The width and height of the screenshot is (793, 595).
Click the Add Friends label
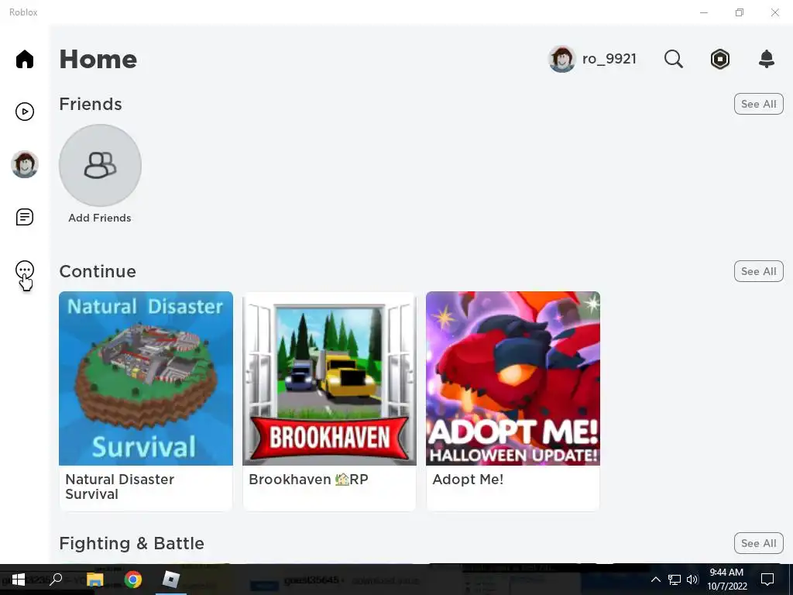pos(100,218)
